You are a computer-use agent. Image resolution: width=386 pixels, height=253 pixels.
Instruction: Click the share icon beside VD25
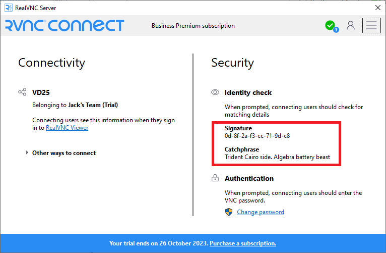(x=22, y=92)
